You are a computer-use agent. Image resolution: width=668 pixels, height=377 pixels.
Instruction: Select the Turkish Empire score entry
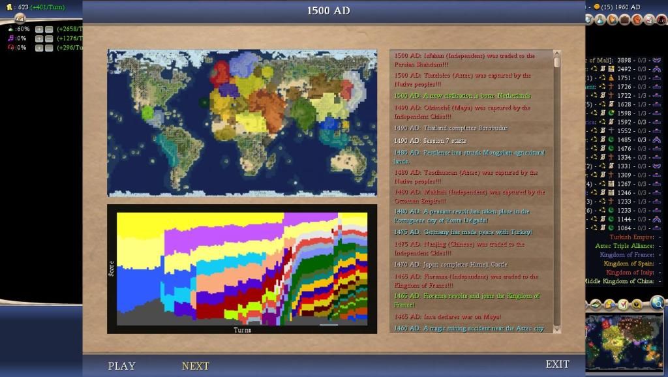pyautogui.click(x=631, y=237)
